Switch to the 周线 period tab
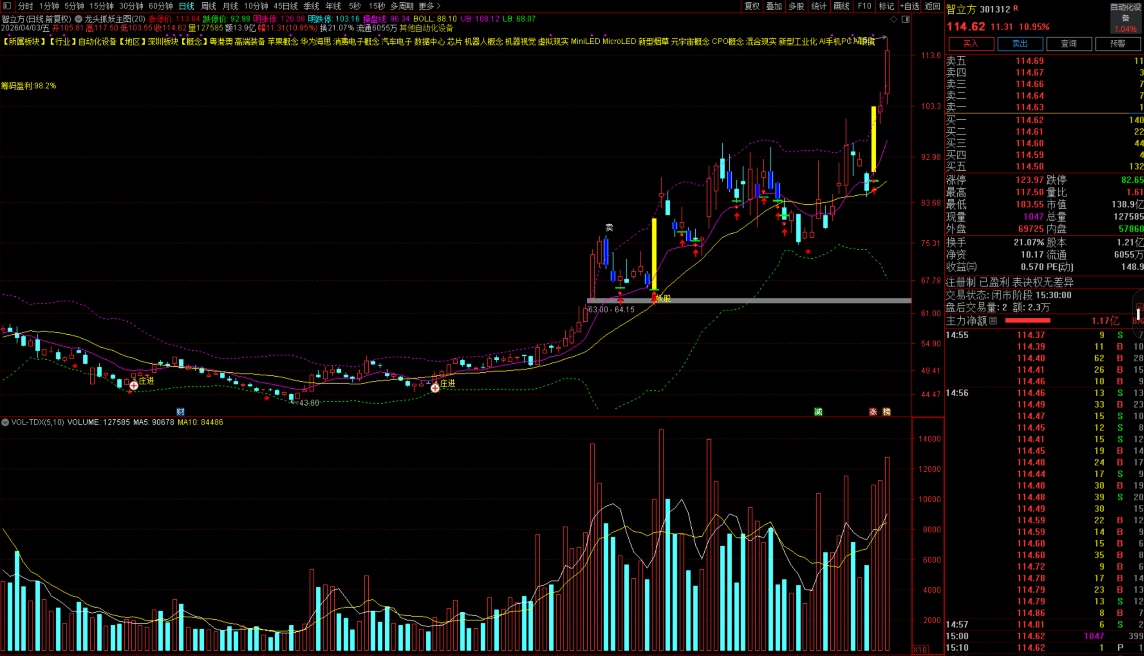This screenshot has height=656, width=1144. (208, 6)
